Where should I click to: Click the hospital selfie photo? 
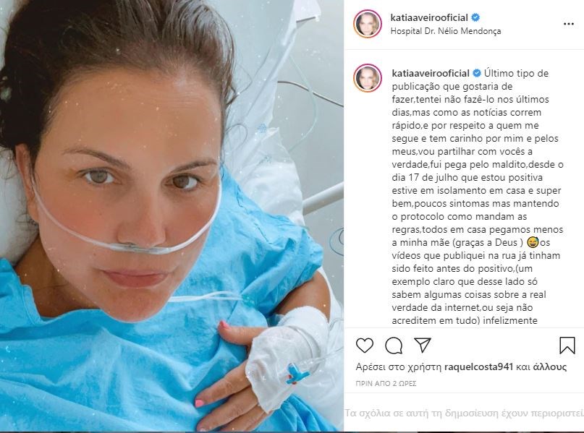pyautogui.click(x=172, y=215)
